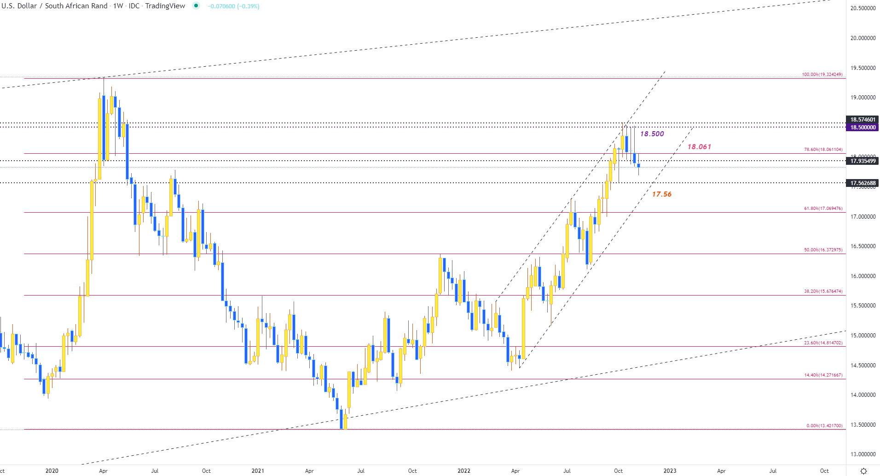Click the 2020 label on time axis
Image resolution: width=880 pixels, height=476 pixels.
click(x=52, y=471)
